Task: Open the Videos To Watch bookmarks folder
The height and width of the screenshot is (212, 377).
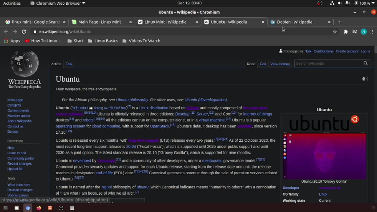Action: click(x=141, y=41)
